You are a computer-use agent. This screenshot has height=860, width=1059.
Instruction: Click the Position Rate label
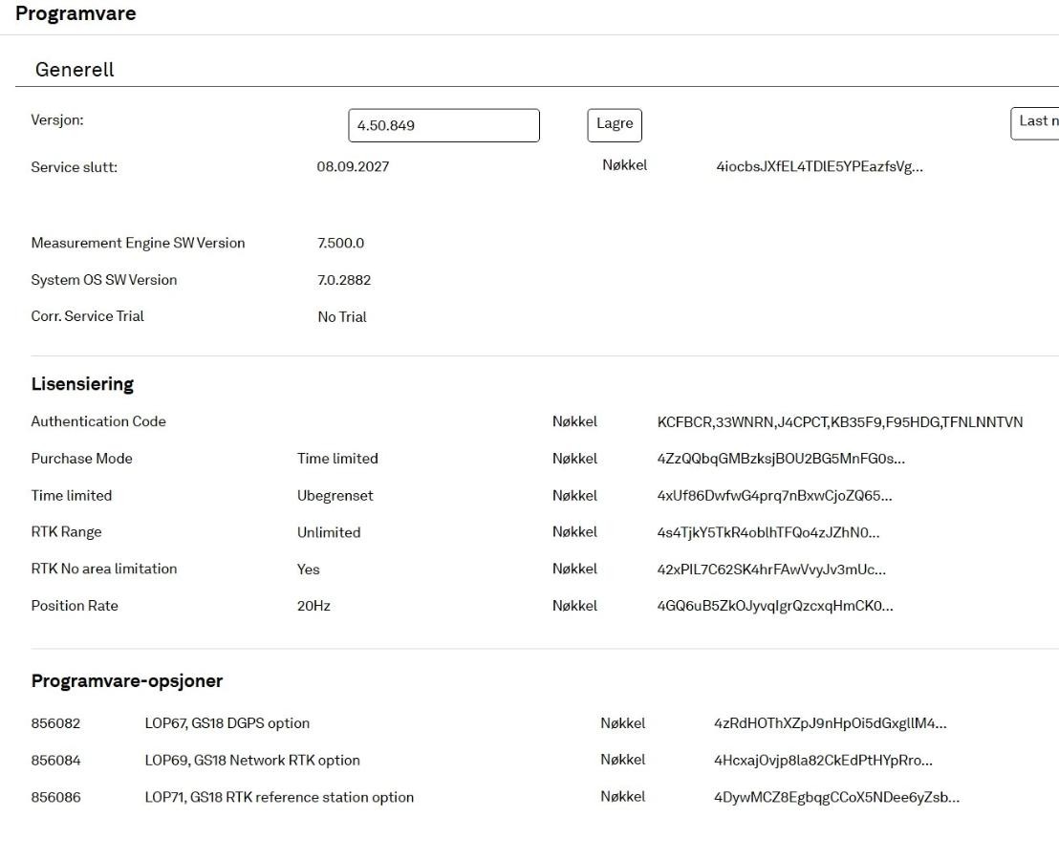(75, 606)
